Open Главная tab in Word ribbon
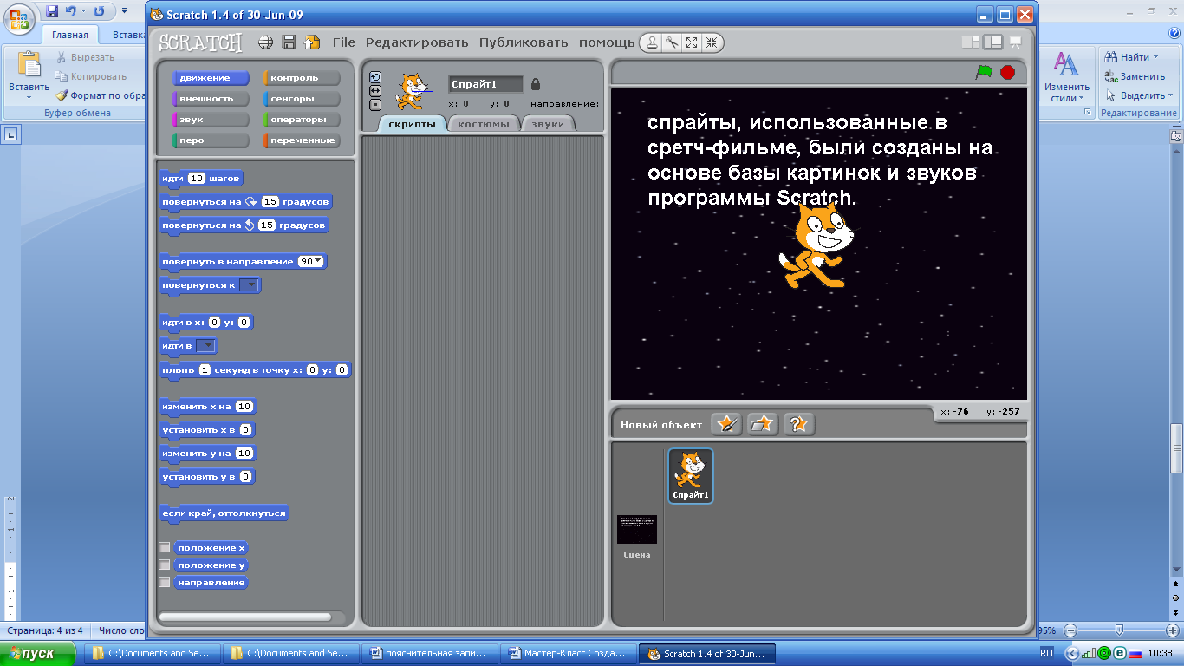1184x666 pixels. (x=70, y=36)
